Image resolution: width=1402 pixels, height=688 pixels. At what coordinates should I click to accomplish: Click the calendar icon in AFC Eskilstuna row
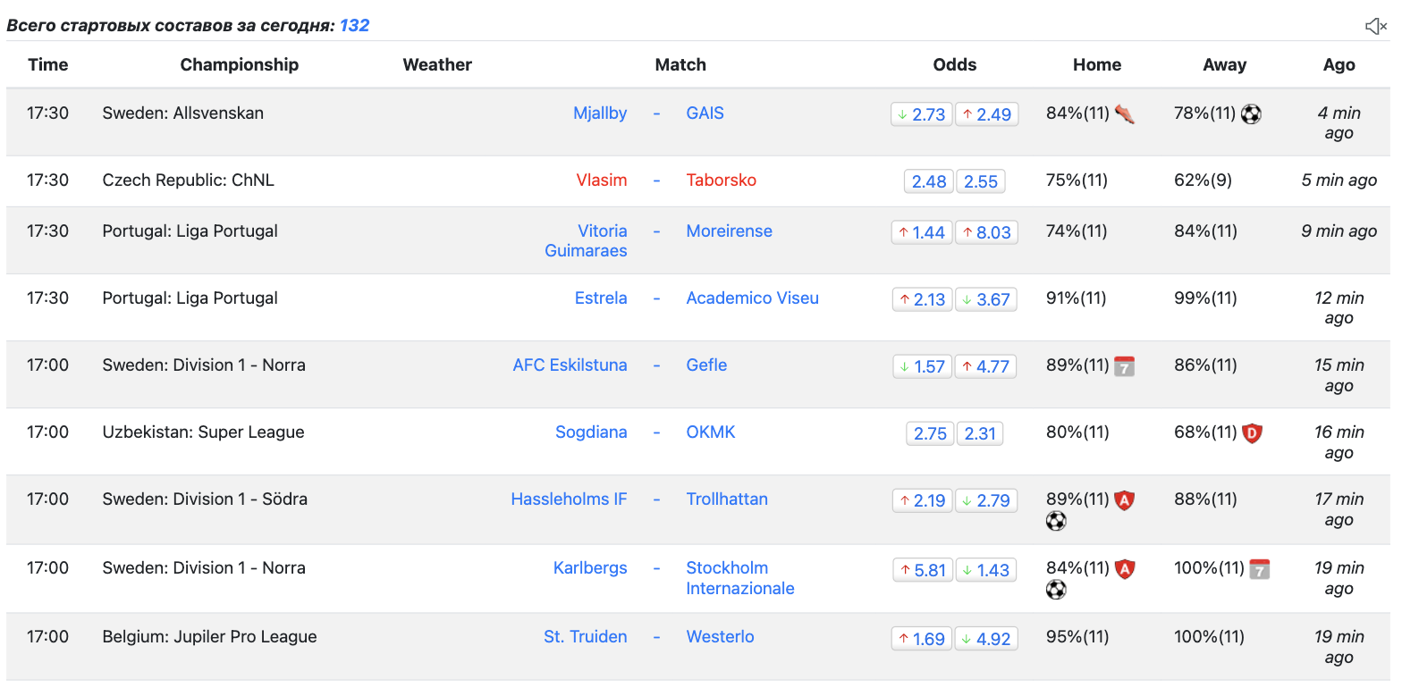tap(1124, 365)
